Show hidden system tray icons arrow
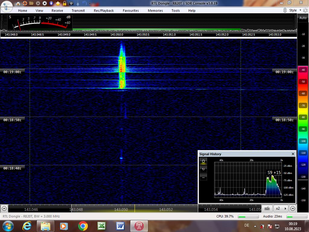309x232 pixels. coord(255,226)
